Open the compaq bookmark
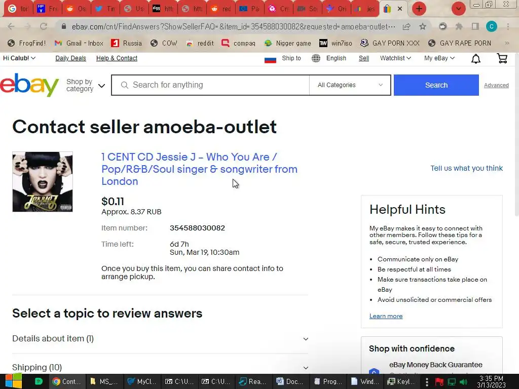This screenshot has width=519, height=389. pos(239,44)
